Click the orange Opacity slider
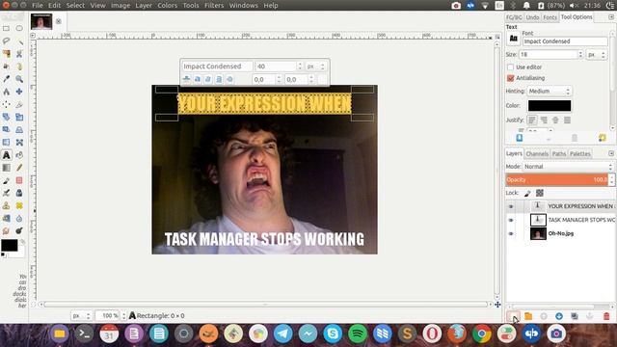 point(557,180)
